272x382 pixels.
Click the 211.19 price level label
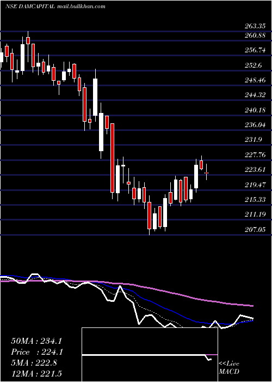(x=255, y=214)
